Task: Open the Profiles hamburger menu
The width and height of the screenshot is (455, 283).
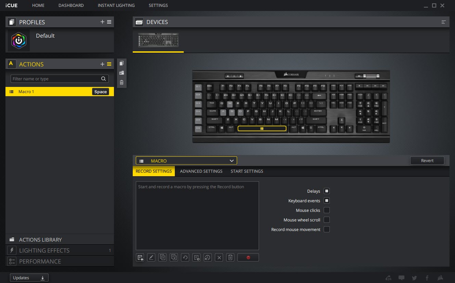Action: click(x=109, y=22)
